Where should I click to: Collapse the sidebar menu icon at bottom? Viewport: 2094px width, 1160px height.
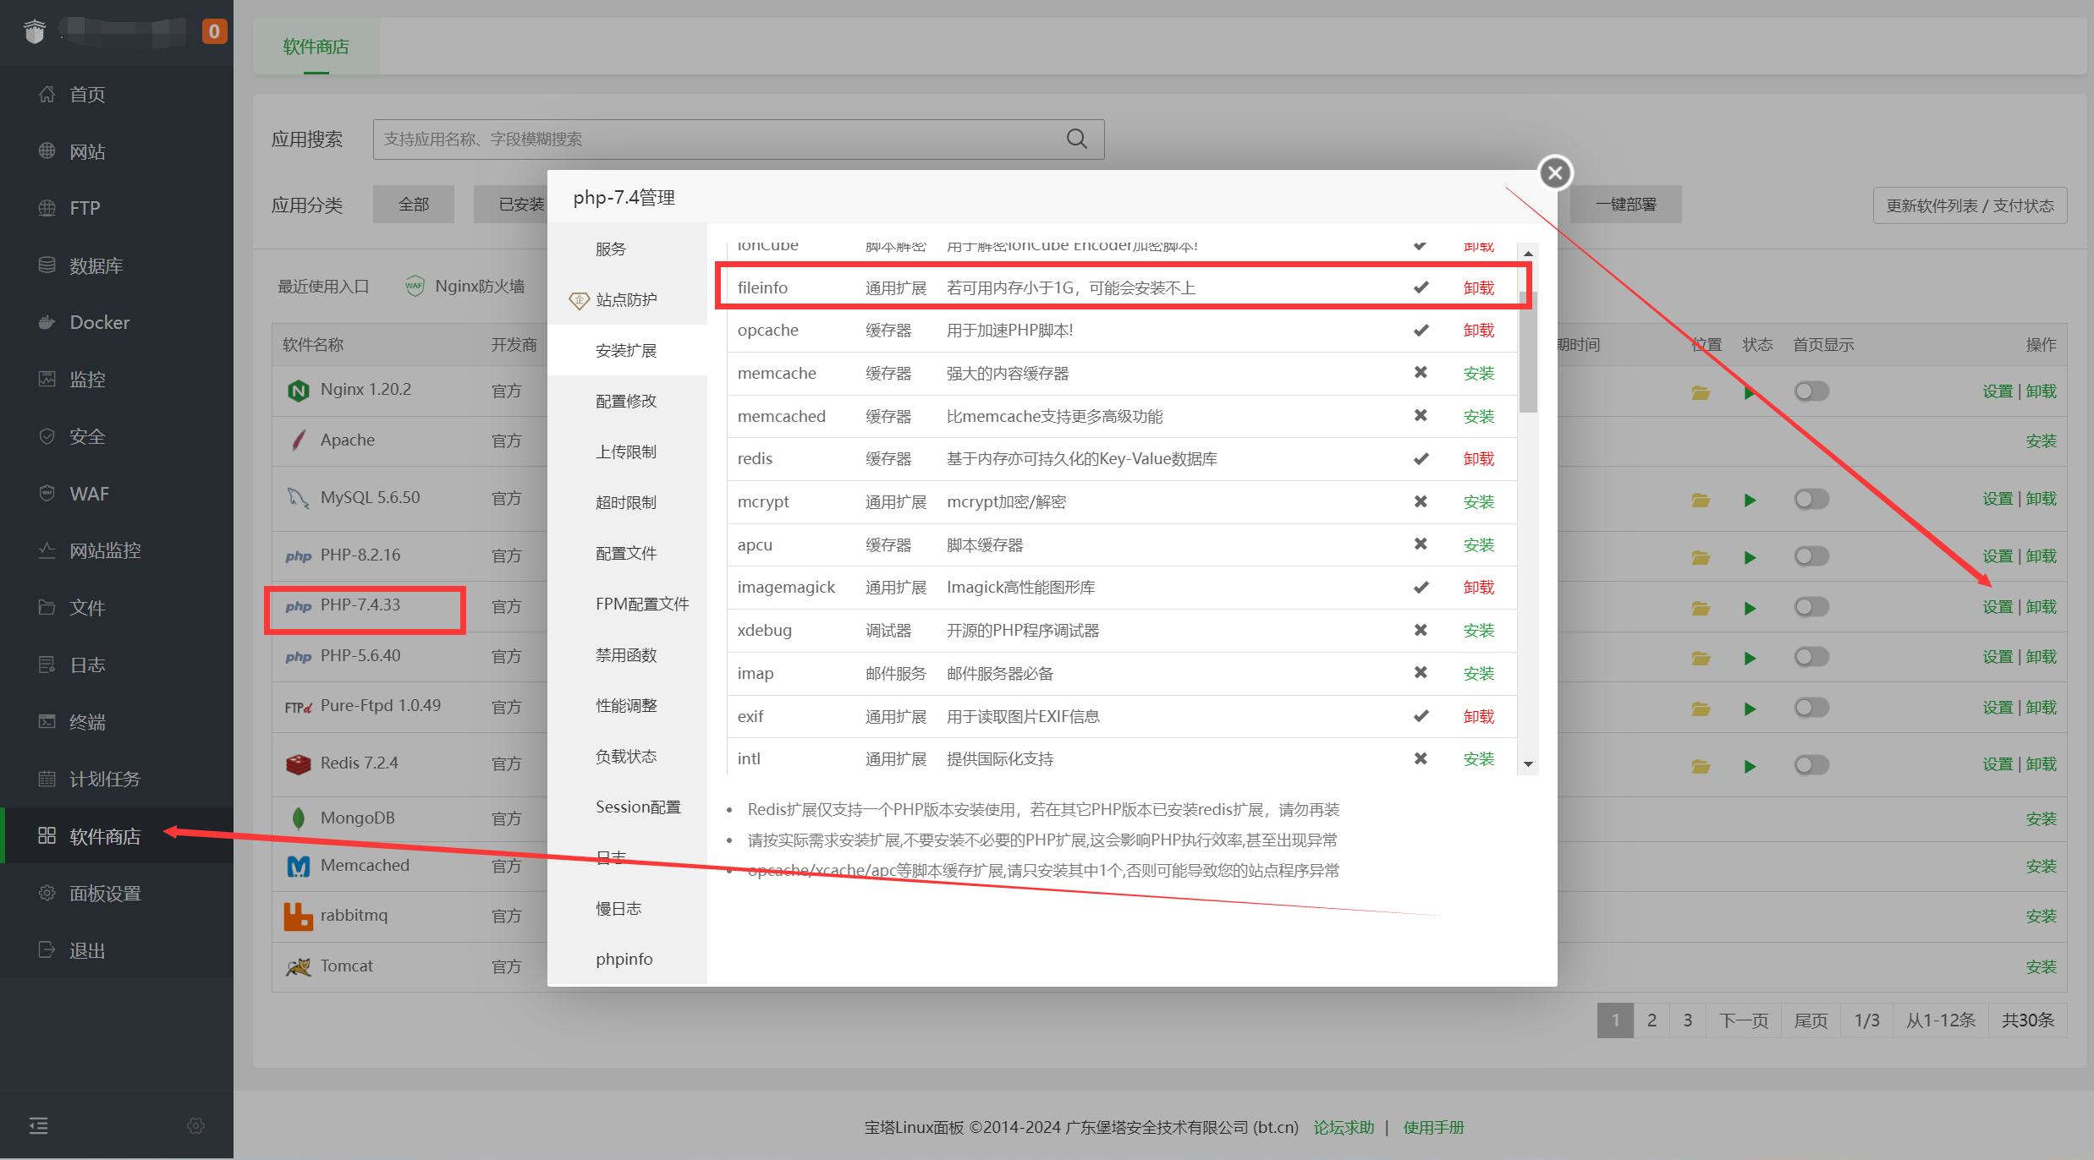click(x=39, y=1125)
